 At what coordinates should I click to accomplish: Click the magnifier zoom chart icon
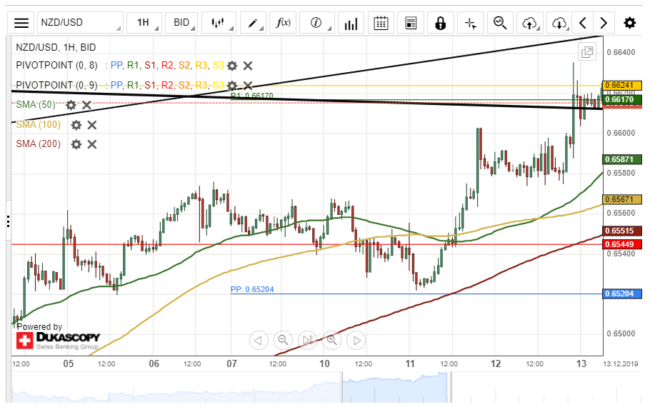(500, 23)
